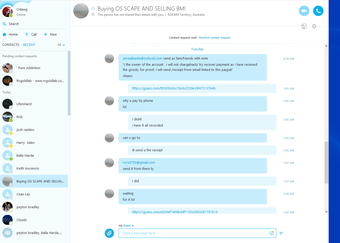Click the contact list scrollbar thumb
The image size is (340, 243).
point(69,83)
